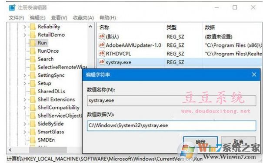Click the (数值未设置) data cell
This screenshot has width=263, height=163.
pos(219,37)
